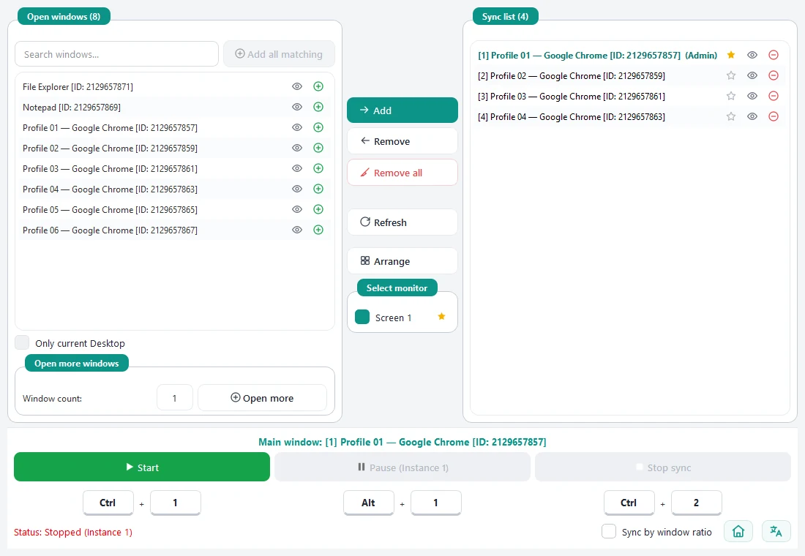Focus the Search windows field

(117, 54)
